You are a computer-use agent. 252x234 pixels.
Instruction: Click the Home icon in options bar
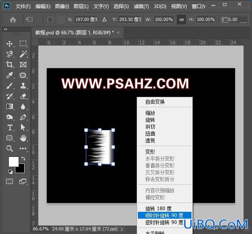coord(13,20)
